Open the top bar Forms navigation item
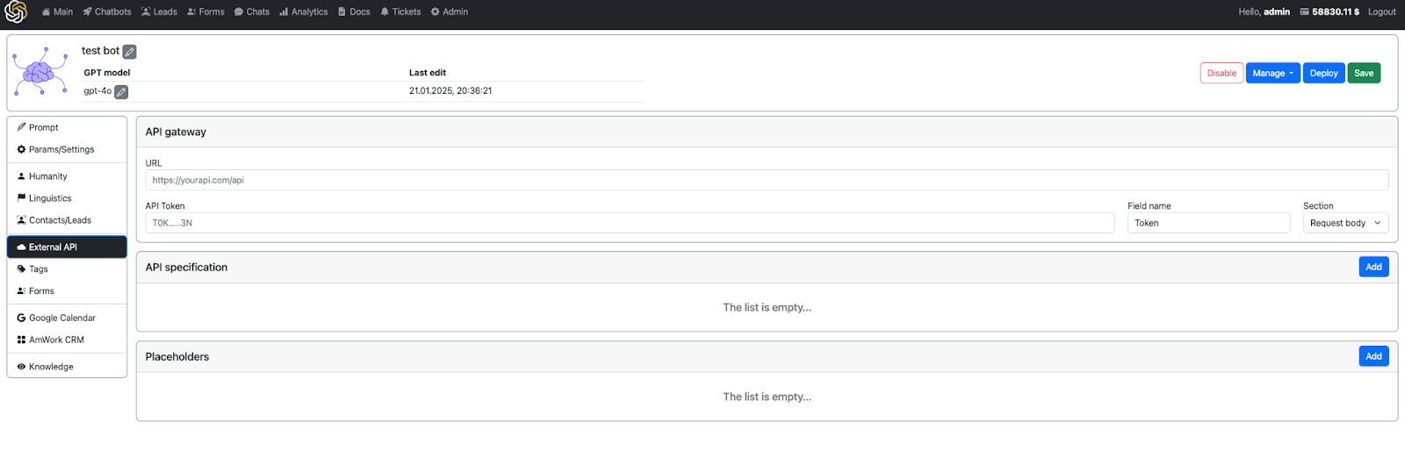1405x465 pixels. (205, 11)
